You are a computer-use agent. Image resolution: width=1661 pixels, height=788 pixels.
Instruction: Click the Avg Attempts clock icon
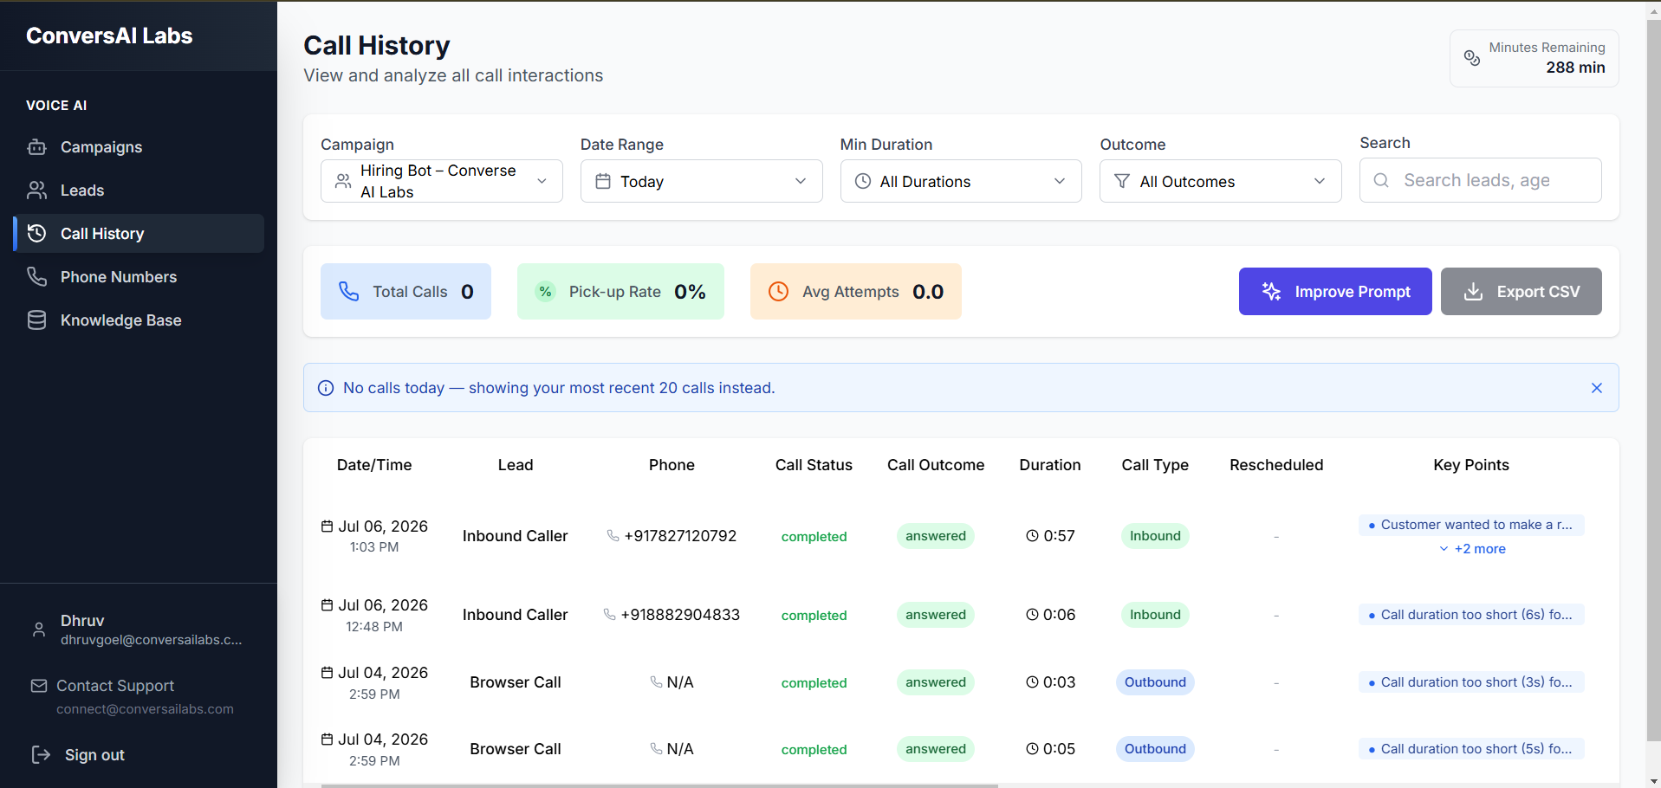click(779, 292)
